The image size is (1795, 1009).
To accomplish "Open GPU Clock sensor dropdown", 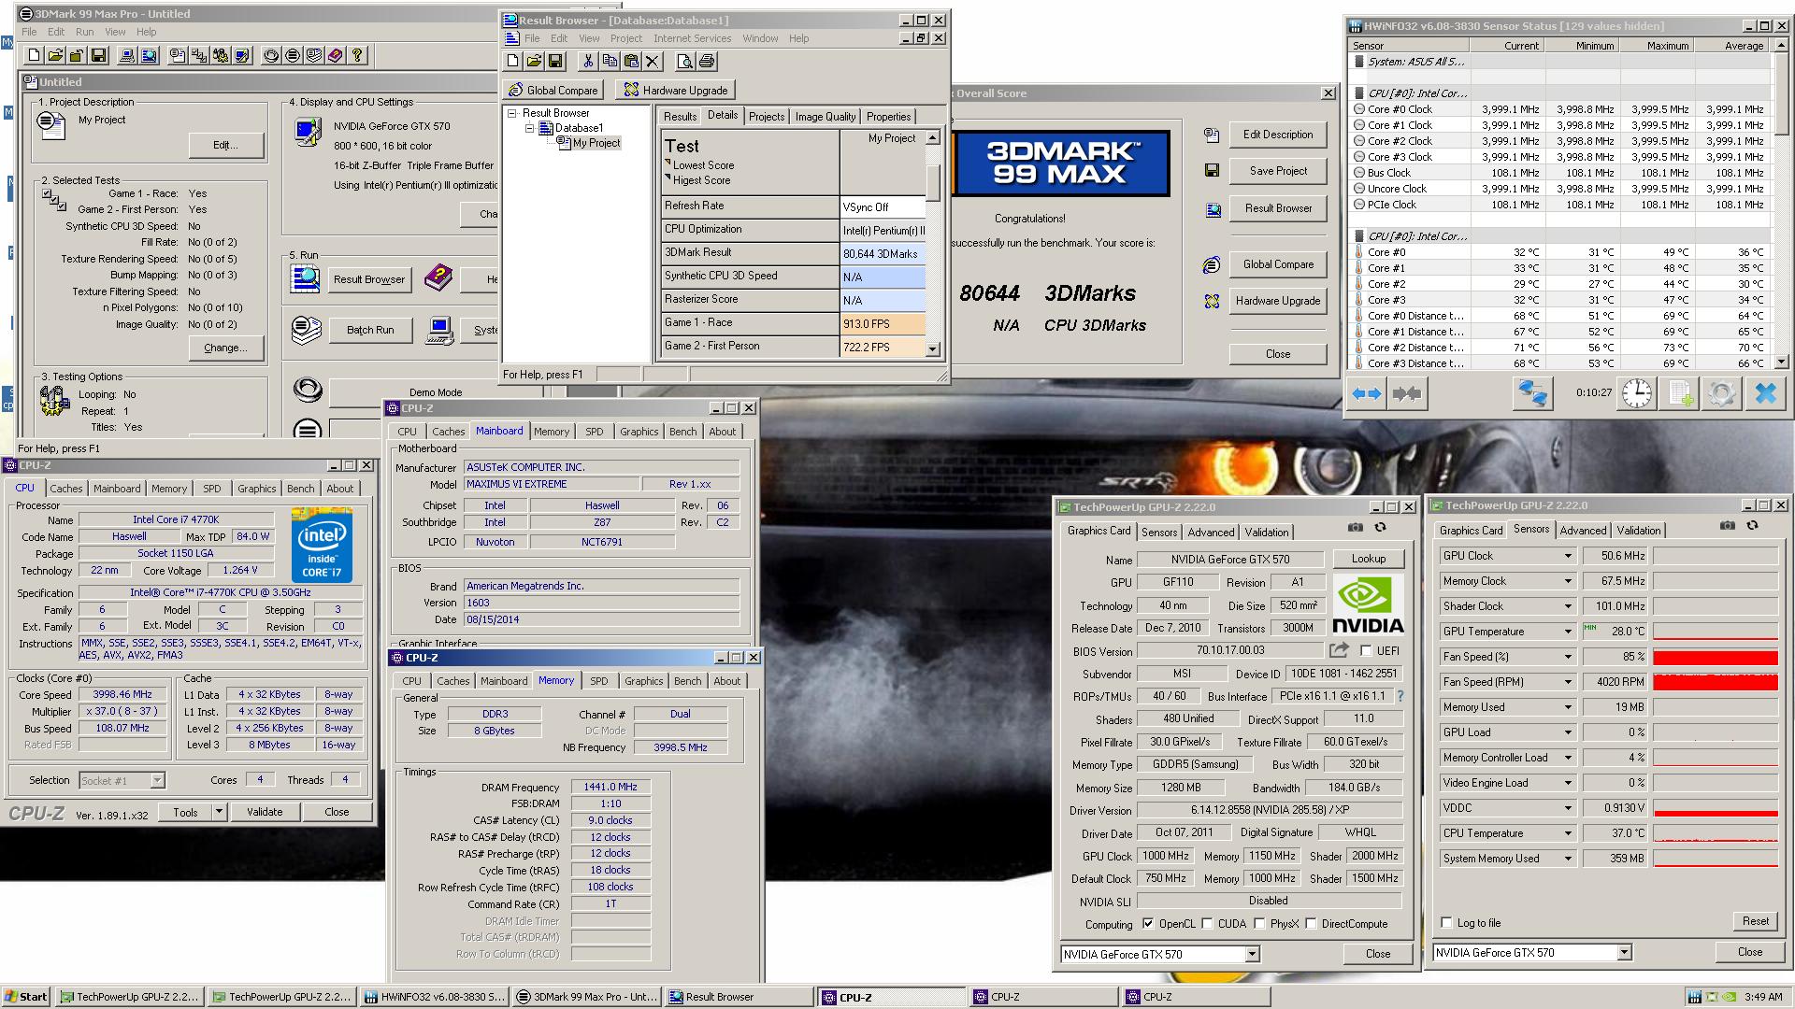I will 1568,556.
